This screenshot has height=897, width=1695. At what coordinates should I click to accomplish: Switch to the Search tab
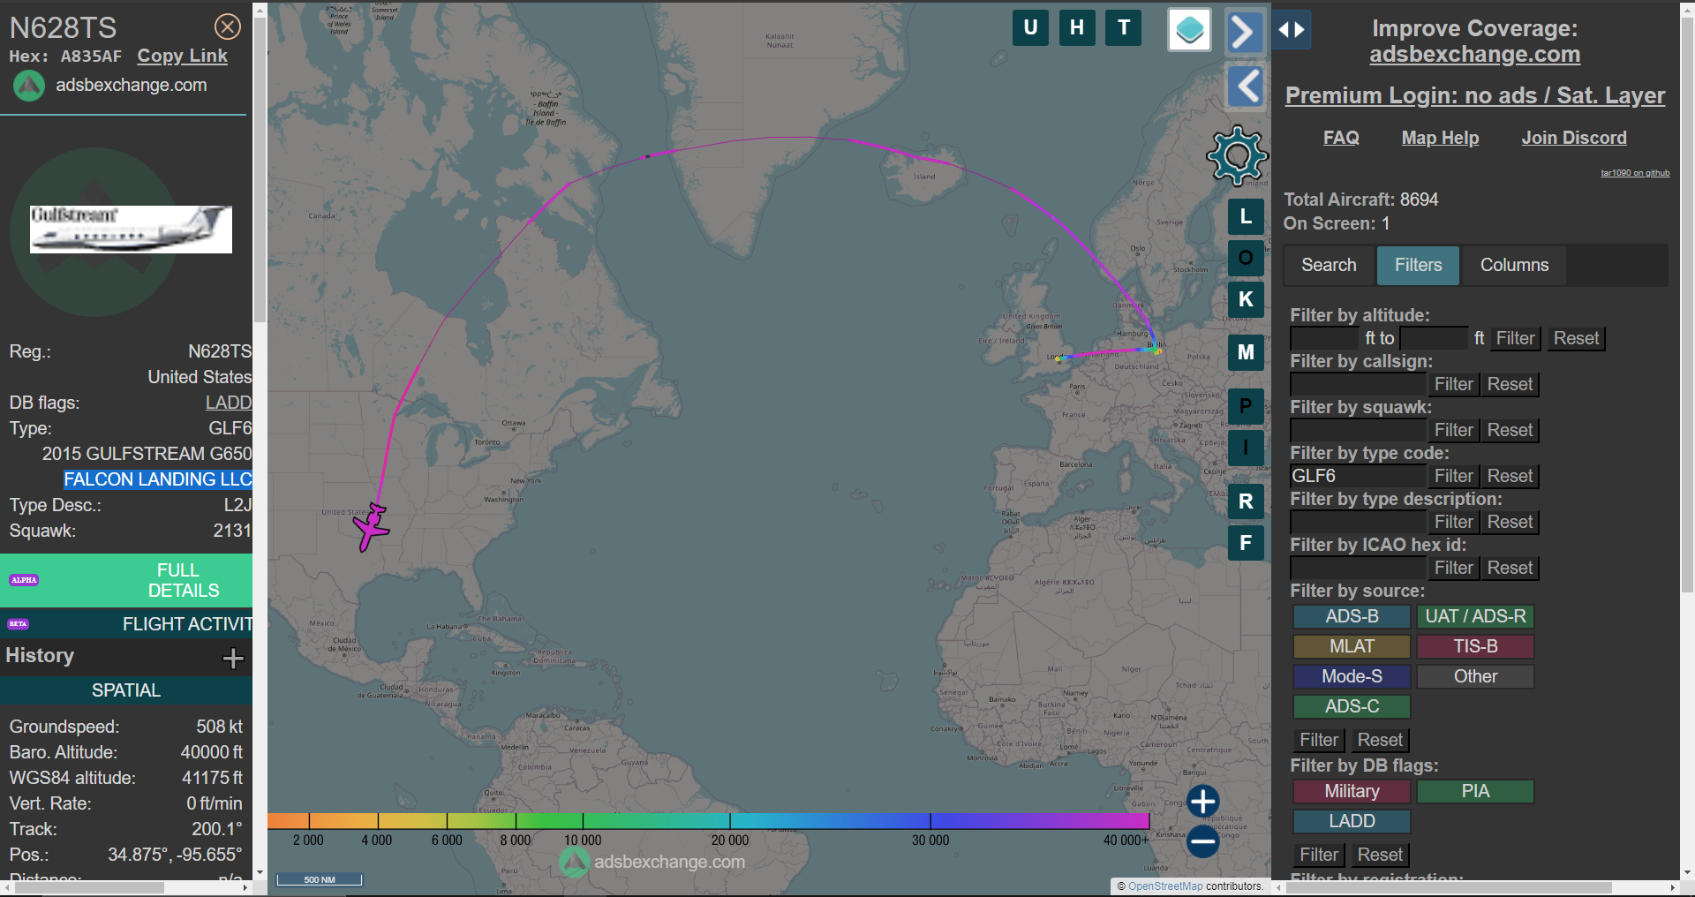1329,265
